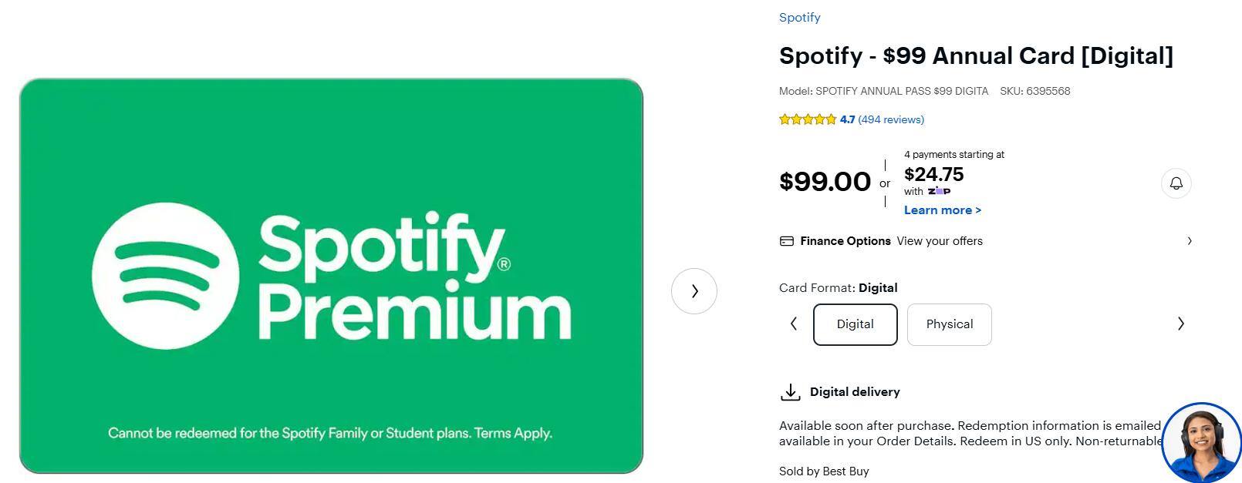1242x483 pixels.
Task: Click the 4.7 rating score
Action: 847,119
